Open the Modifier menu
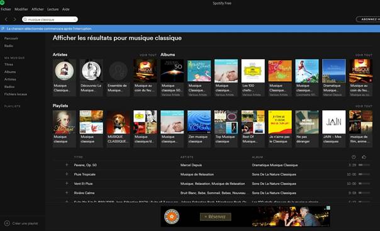 (21, 9)
